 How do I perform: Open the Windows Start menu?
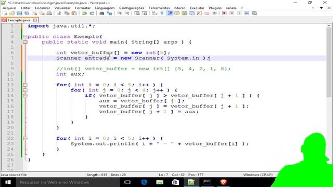(8, 182)
